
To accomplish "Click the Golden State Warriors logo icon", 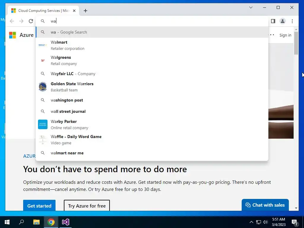I will coord(43,87).
